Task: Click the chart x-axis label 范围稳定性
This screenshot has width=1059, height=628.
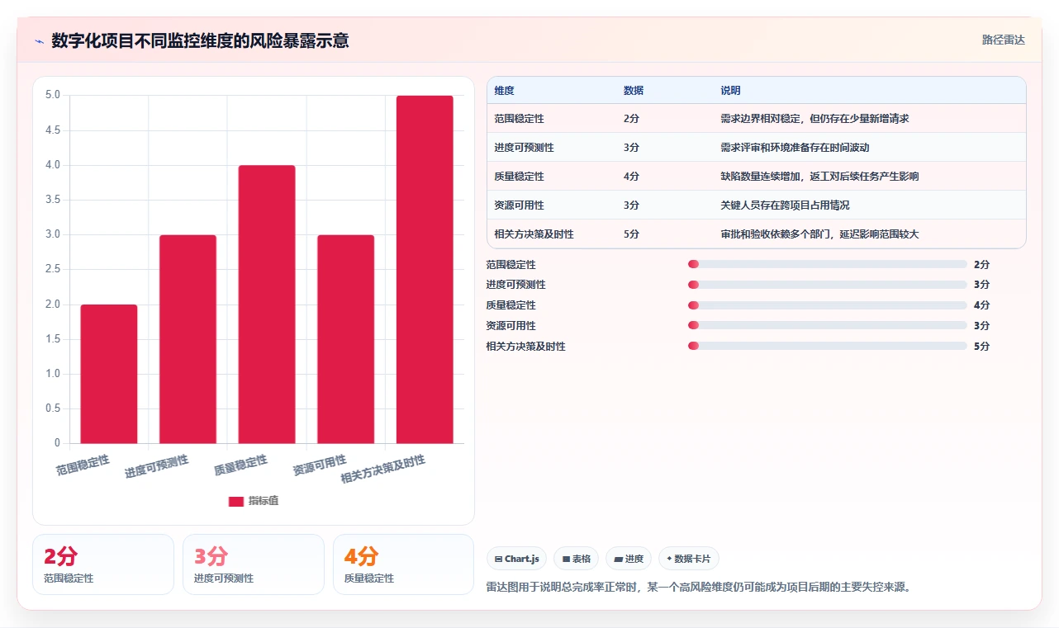Action: coord(83,465)
